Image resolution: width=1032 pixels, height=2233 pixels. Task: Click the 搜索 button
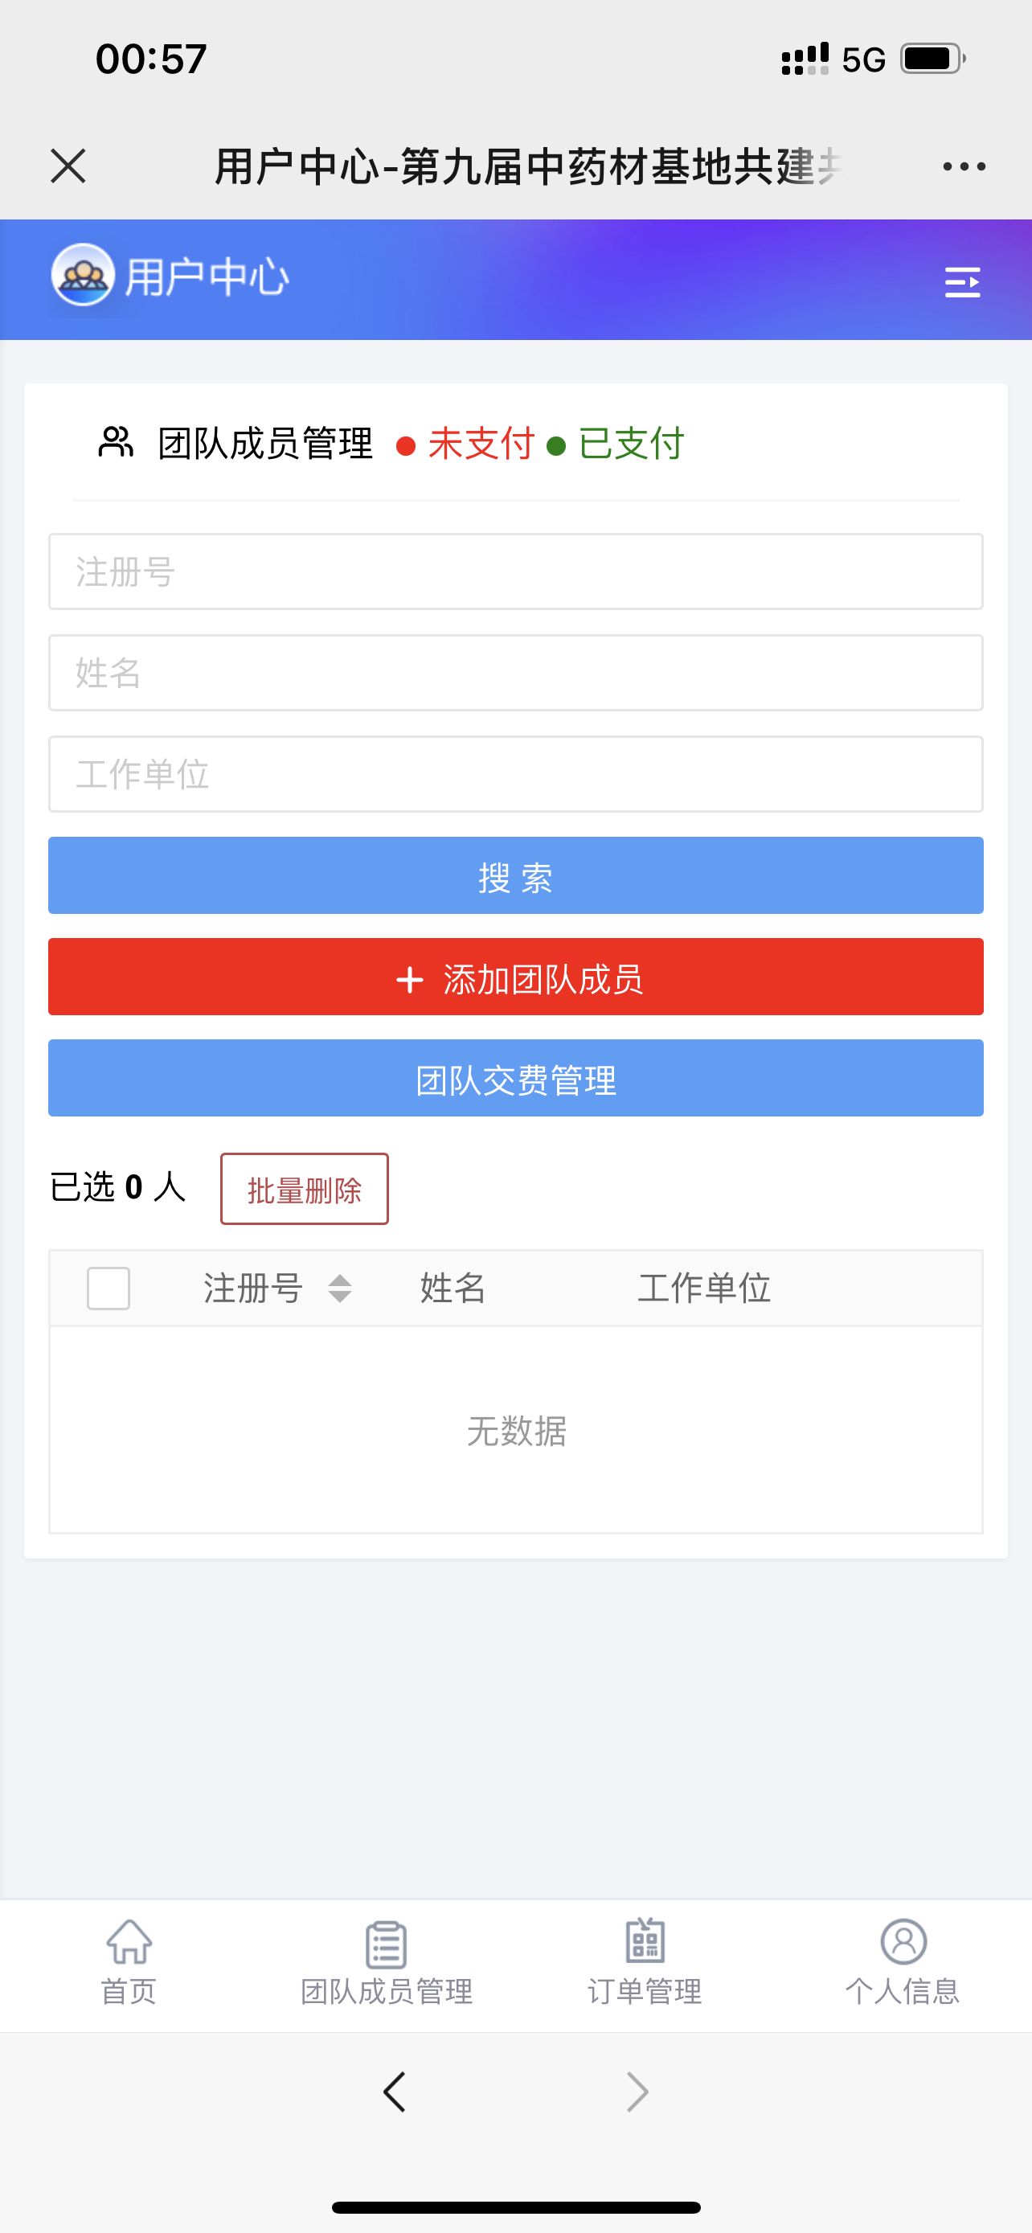515,875
